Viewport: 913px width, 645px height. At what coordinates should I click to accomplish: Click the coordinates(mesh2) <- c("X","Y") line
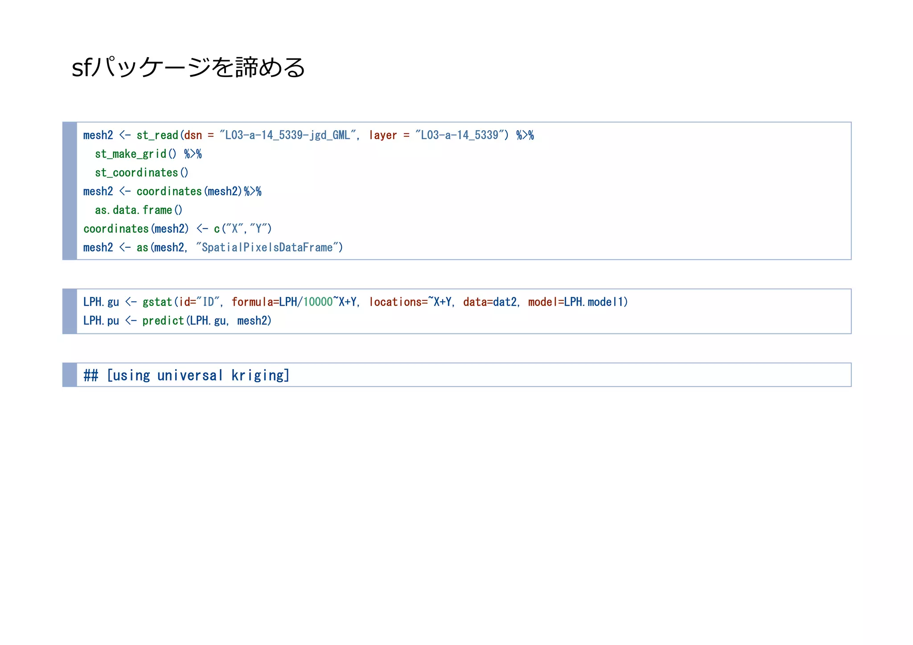click(x=177, y=229)
